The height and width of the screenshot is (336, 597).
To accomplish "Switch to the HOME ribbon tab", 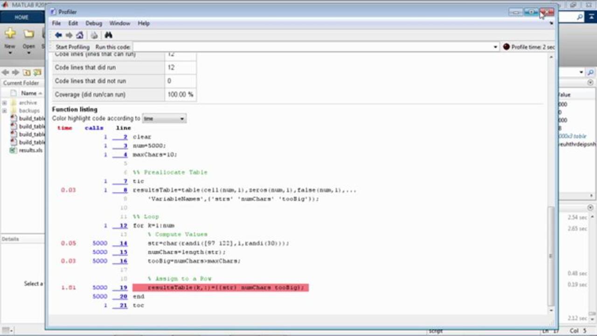I will 21,17.
